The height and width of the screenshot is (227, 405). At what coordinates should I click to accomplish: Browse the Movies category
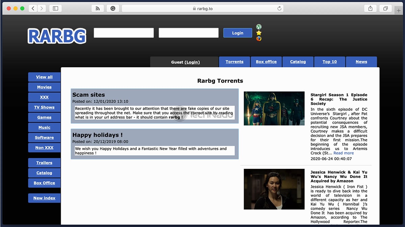(44, 87)
